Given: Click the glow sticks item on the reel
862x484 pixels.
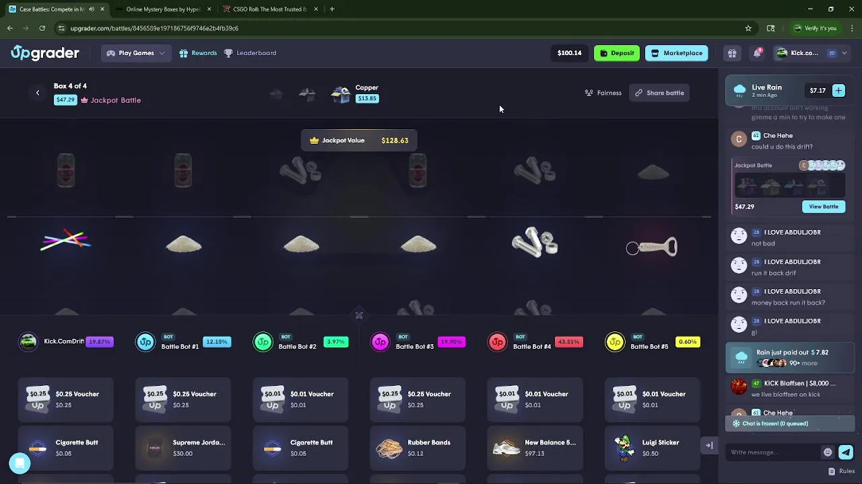Looking at the screenshot, I should tap(65, 241).
